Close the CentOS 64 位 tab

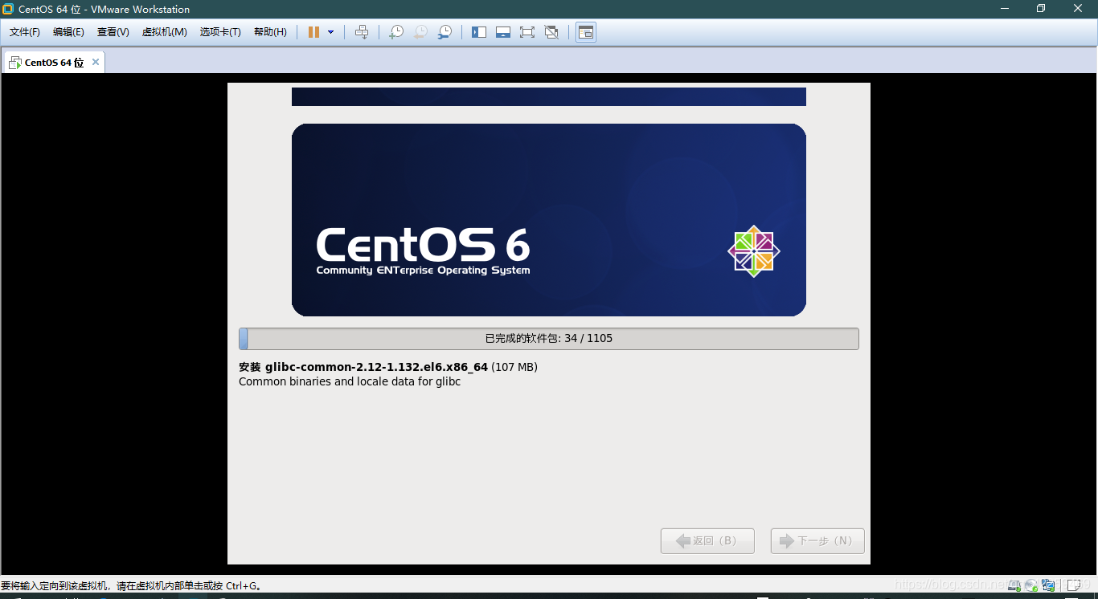point(96,62)
